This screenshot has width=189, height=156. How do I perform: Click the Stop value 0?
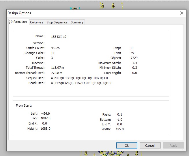click(131, 48)
